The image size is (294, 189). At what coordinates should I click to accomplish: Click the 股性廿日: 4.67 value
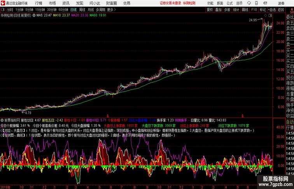point(31,120)
